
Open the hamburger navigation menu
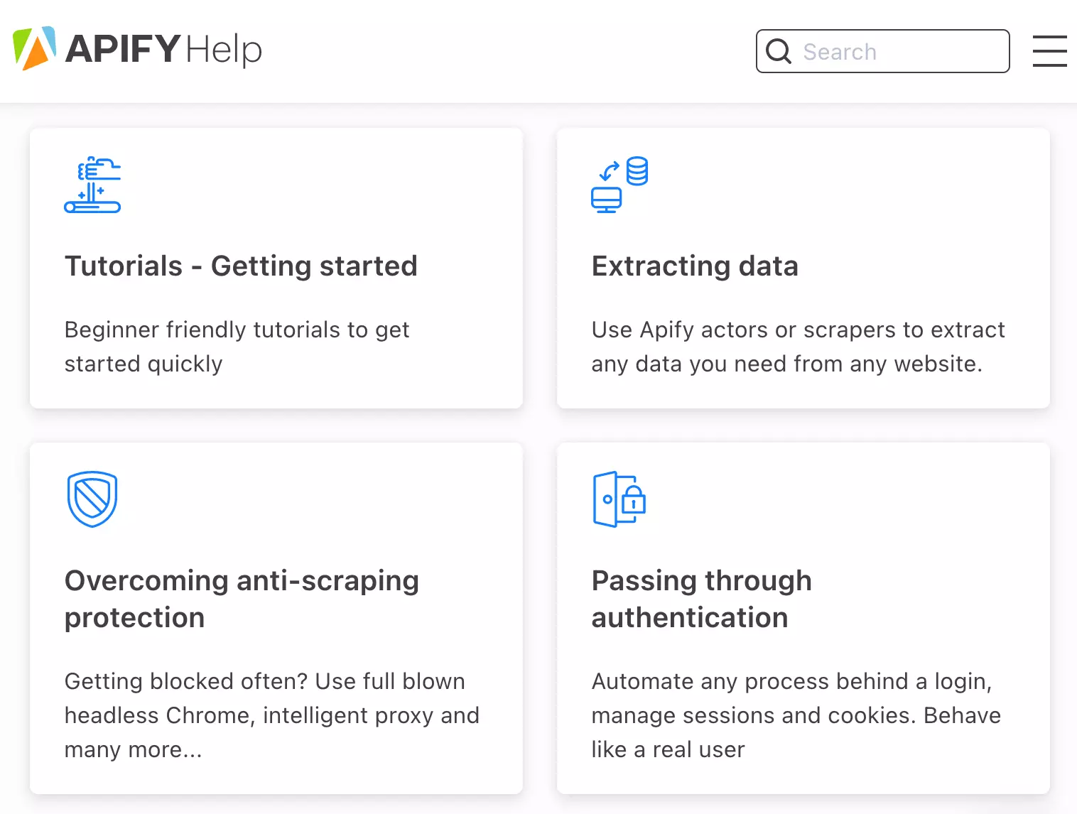pyautogui.click(x=1050, y=51)
